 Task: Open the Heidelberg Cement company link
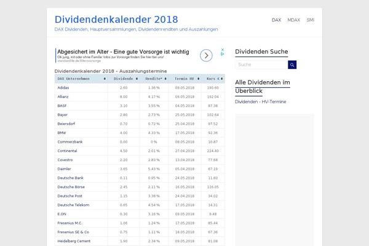coord(74,241)
